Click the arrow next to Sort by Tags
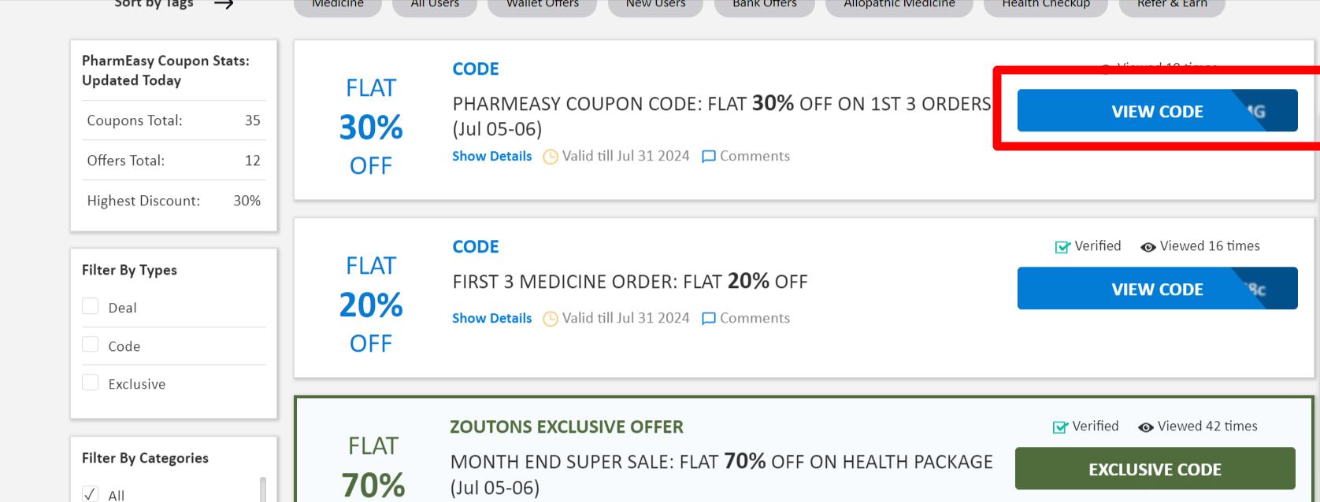 (x=224, y=5)
